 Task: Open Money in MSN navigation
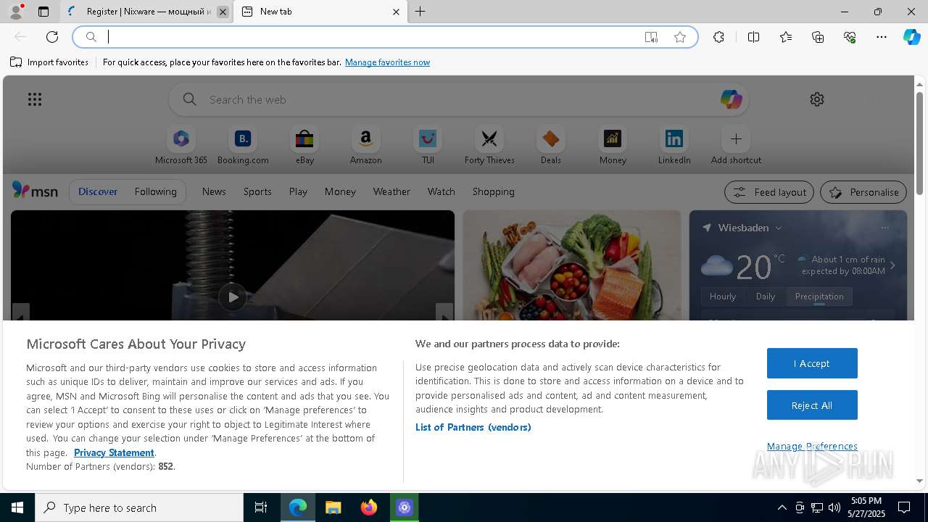[340, 191]
